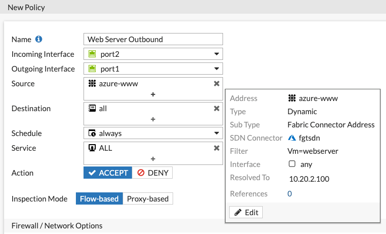Click the fgtsdn SDN connector icon

292,138
